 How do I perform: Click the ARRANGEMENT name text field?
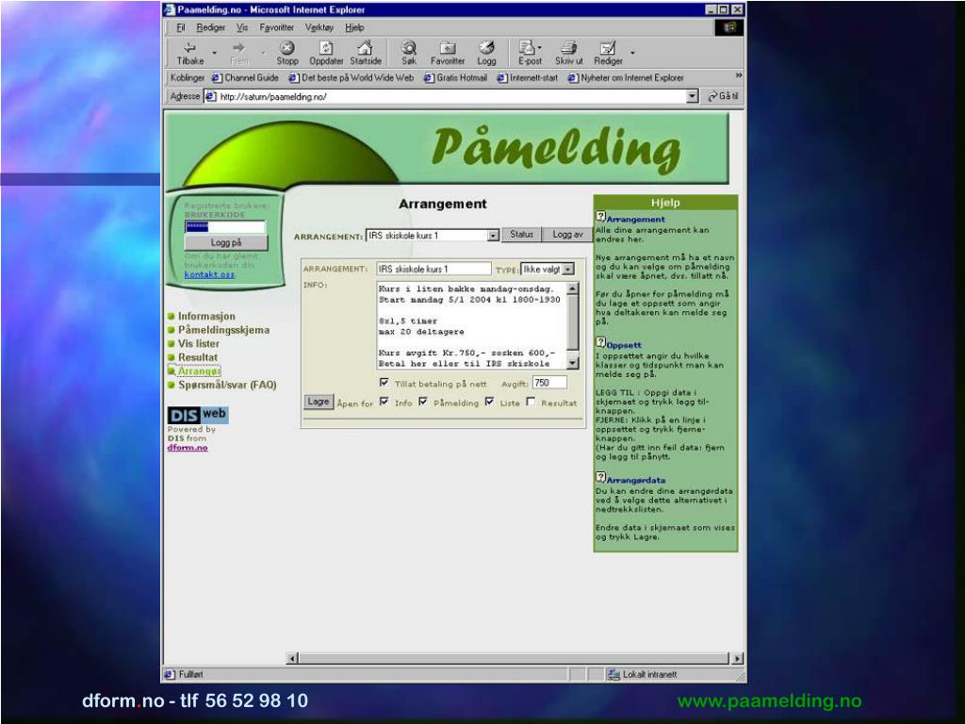pos(433,269)
